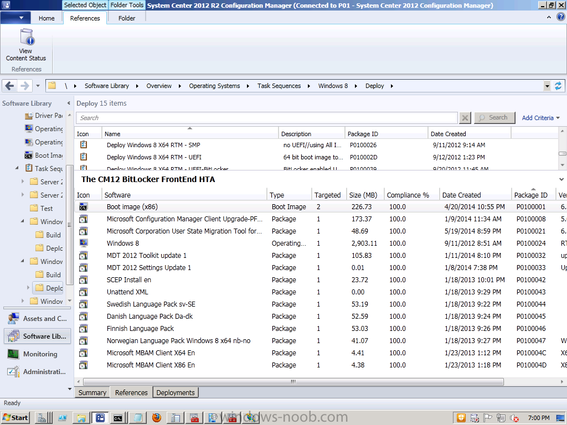
Task: Sort references by Package ID column
Action: pyautogui.click(x=534, y=195)
